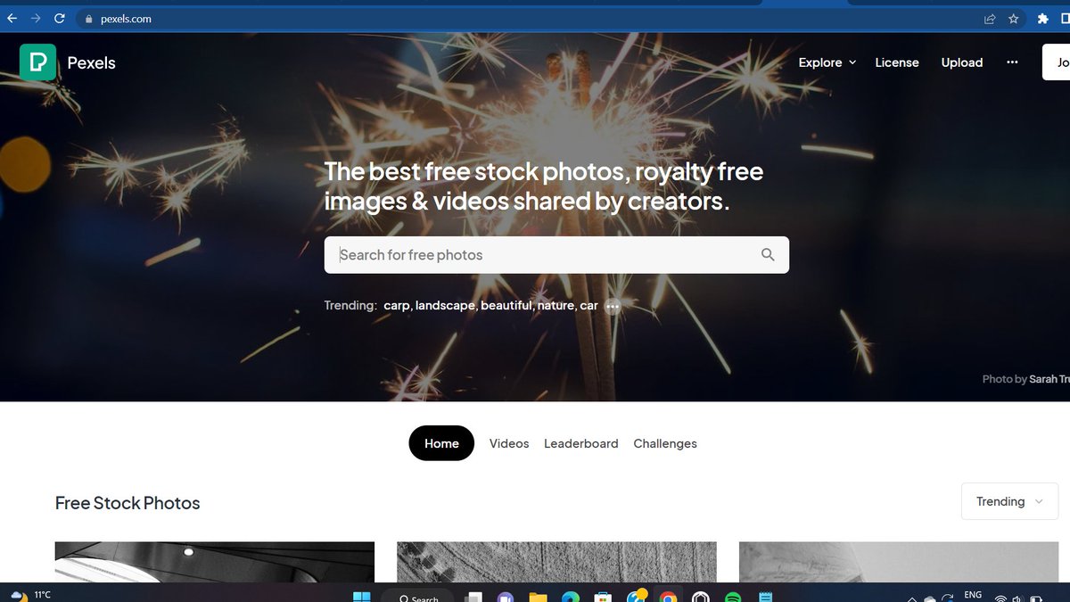Screen dimensions: 1070x602
Task: Go forward with the browser forward arrow
Action: (x=36, y=18)
